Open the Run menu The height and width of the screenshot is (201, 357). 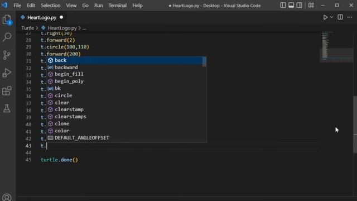[x=99, y=5]
